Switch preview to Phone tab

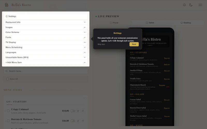click(x=114, y=23)
